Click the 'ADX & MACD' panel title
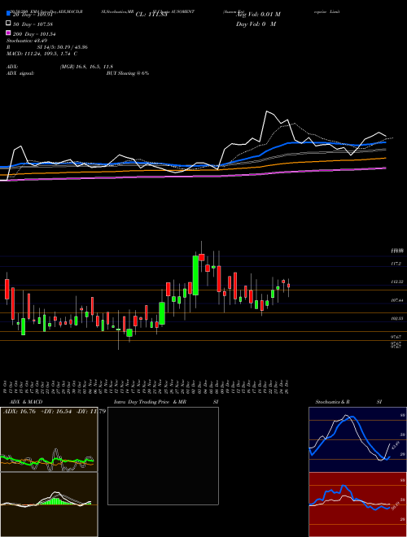The image size is (407, 537). tap(26, 402)
